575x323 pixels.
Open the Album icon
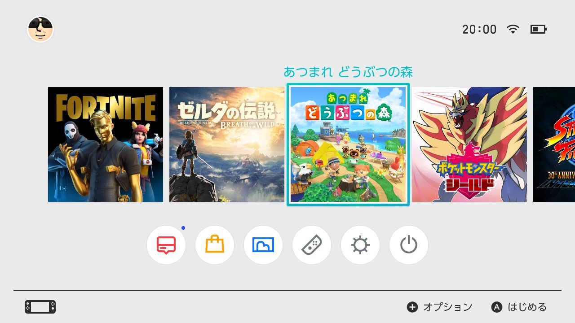tap(263, 245)
